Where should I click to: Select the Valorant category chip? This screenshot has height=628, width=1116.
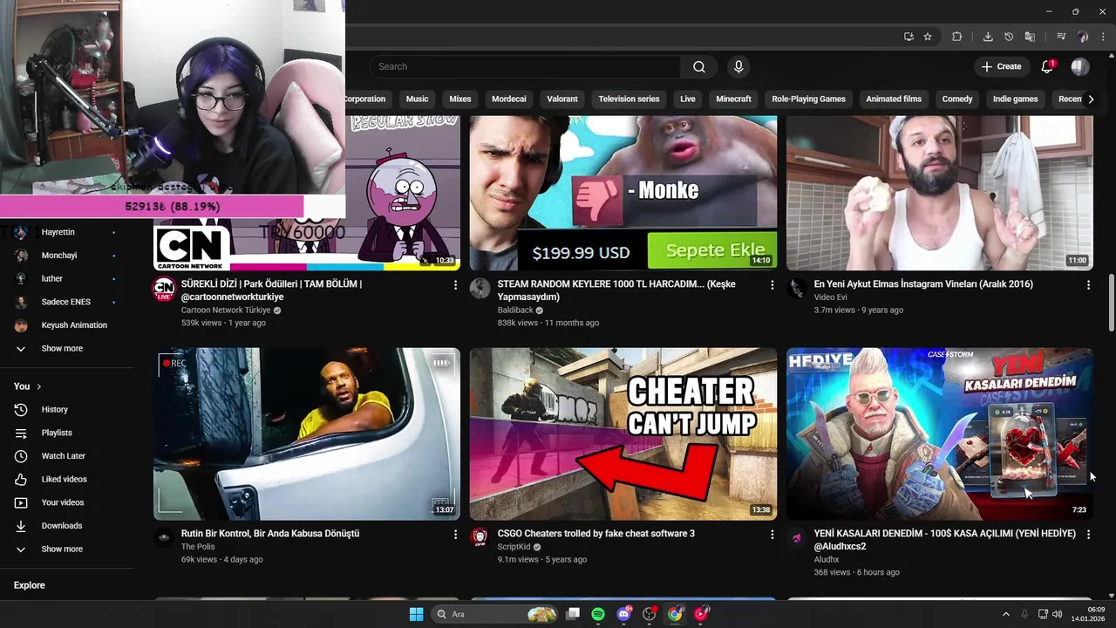(x=562, y=99)
